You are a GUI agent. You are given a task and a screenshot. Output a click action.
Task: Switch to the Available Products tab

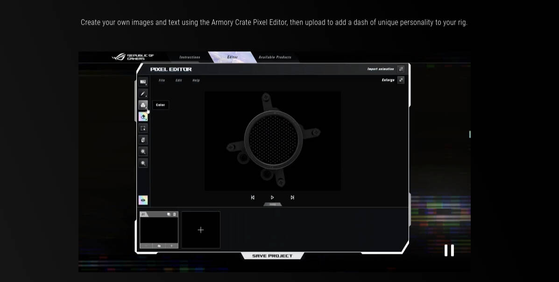coord(275,57)
